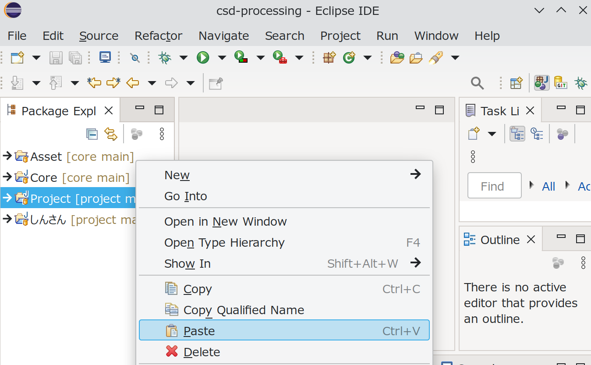Viewport: 591px width, 365px height.
Task: Open the Refactor menu
Action: 158,36
